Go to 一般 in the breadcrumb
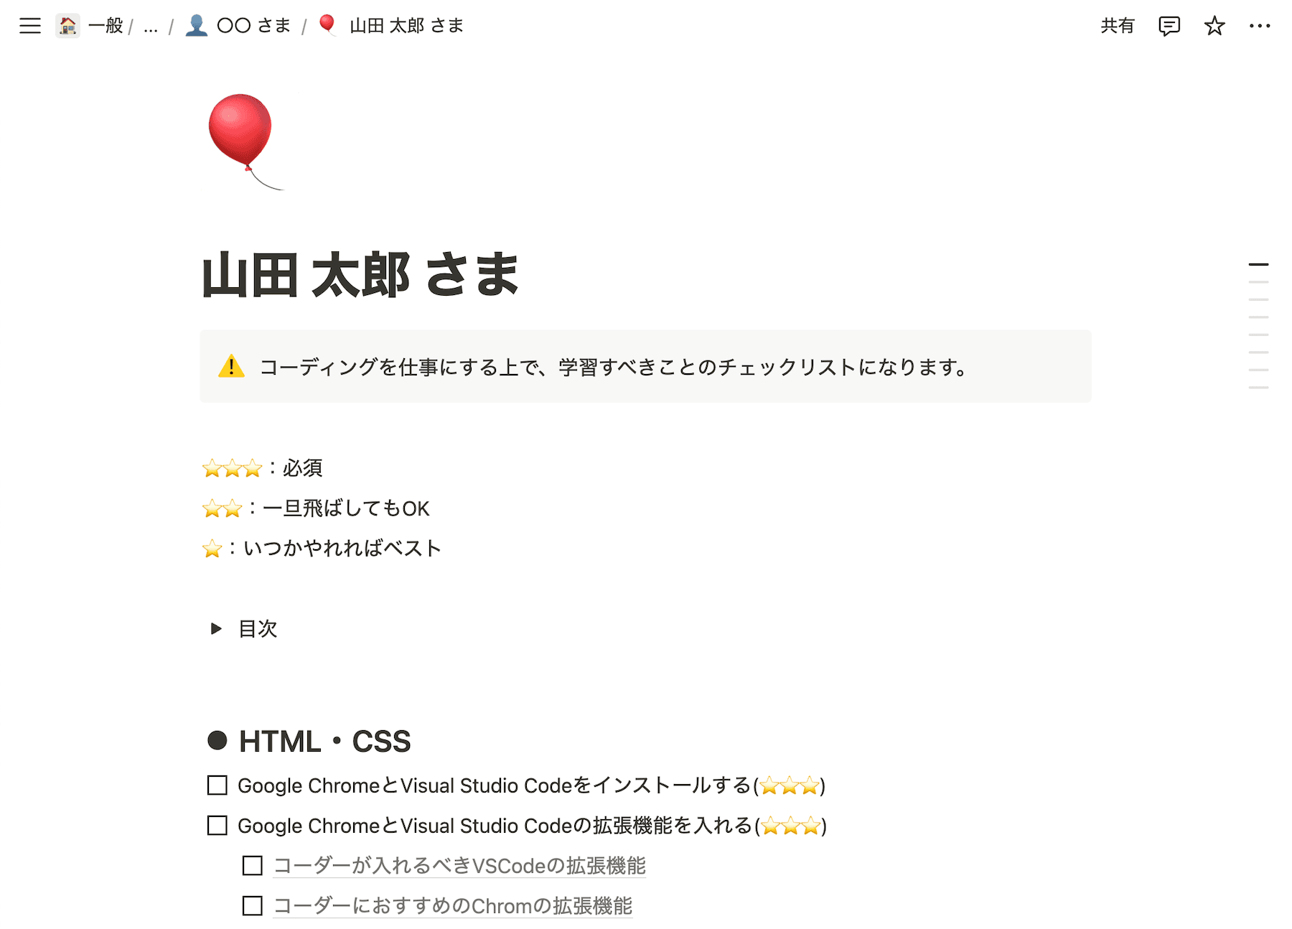Viewport: 1292px width, 929px height. tap(106, 27)
